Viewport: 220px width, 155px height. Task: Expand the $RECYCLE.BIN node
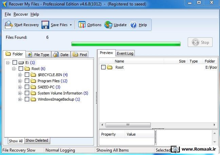click(20, 75)
